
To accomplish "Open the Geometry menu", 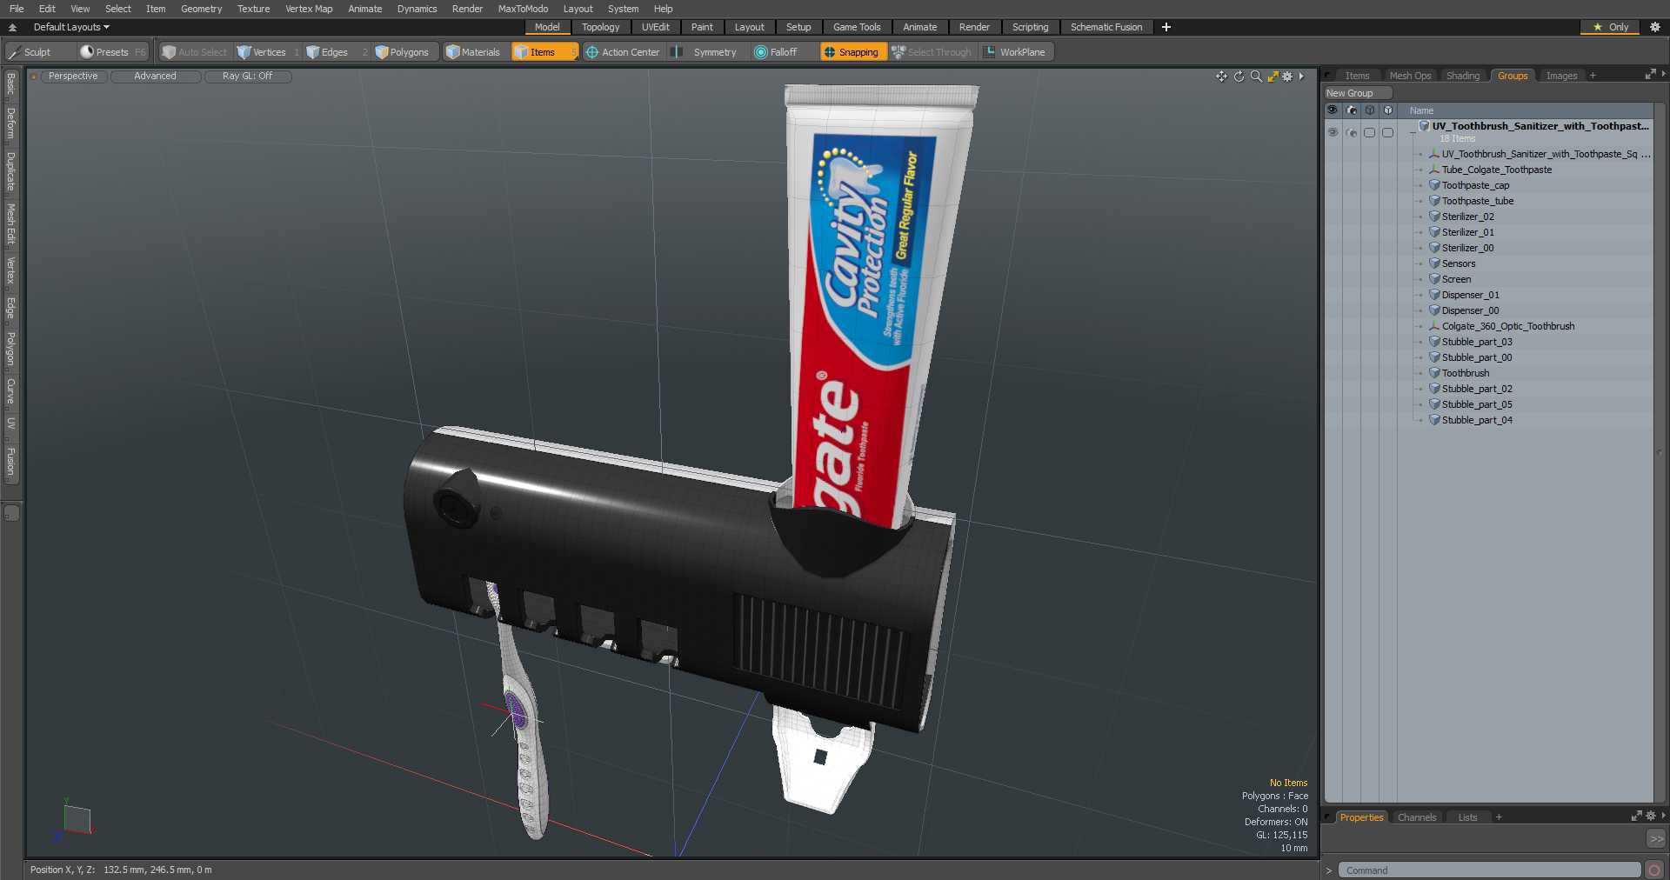I will pos(201,9).
